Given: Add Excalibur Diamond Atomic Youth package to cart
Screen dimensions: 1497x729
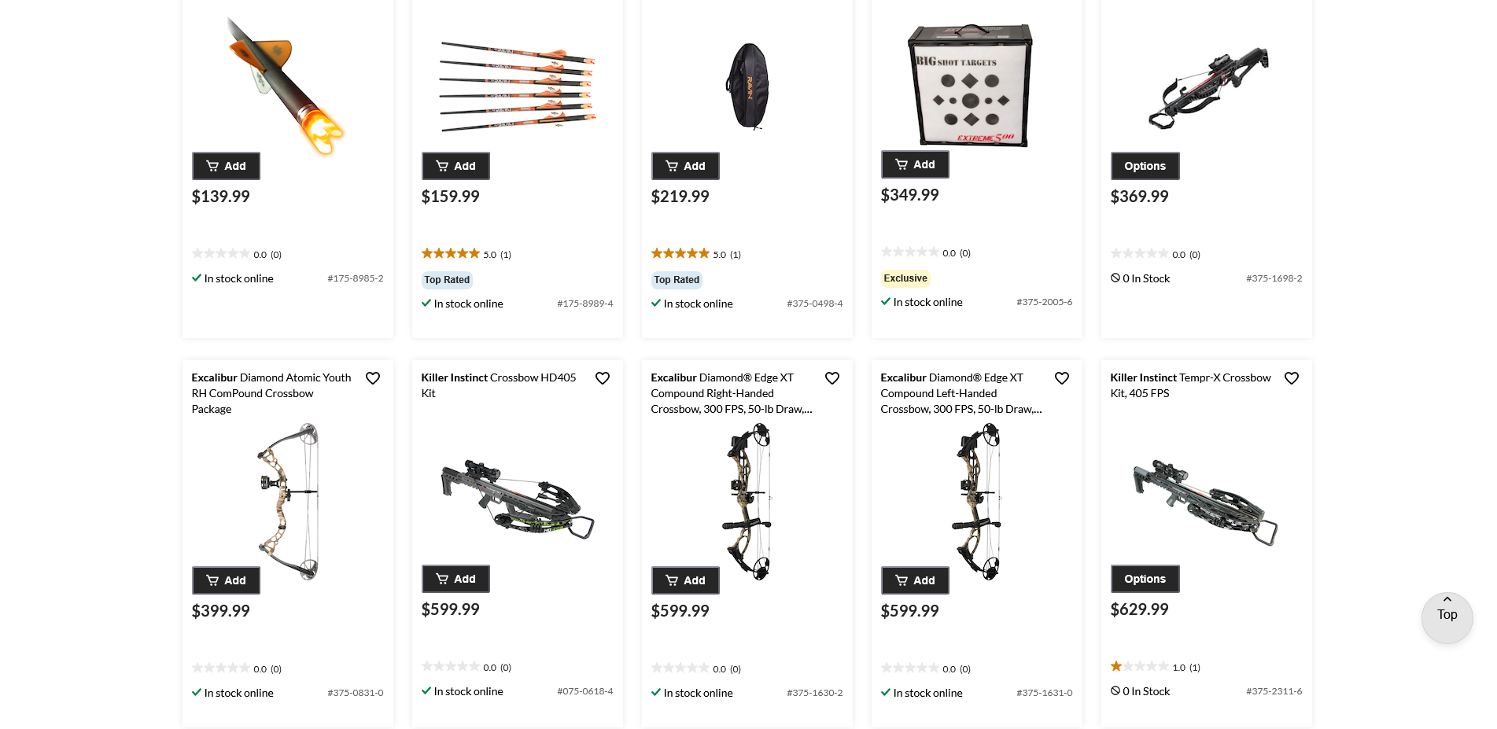Looking at the screenshot, I should point(226,580).
